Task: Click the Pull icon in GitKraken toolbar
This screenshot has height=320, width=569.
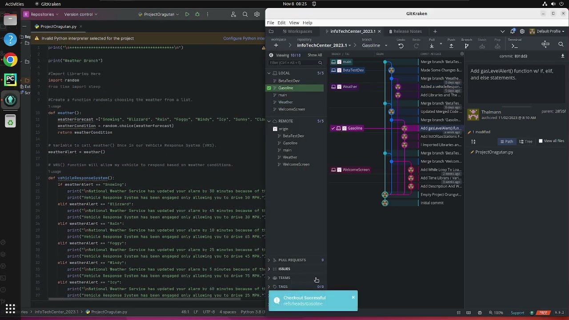Action: click(432, 46)
